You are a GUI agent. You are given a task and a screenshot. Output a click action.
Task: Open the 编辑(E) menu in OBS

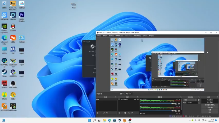[x=105, y=36]
